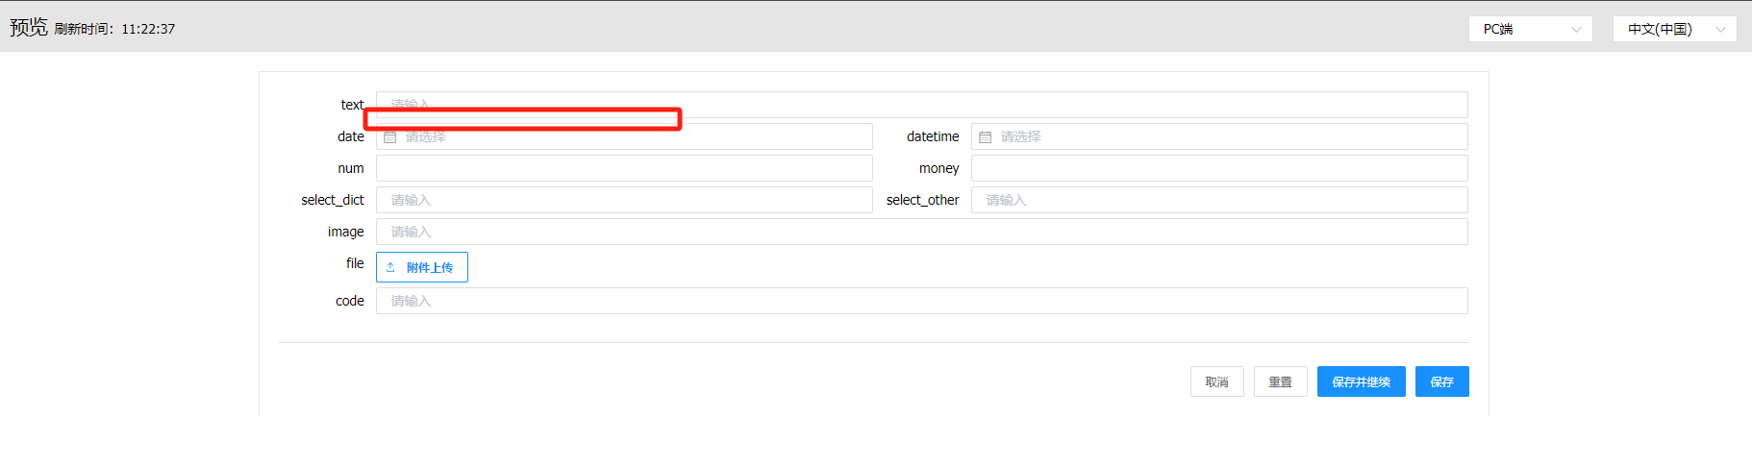Screen dimensions: 1752x467
Task: Click into the num input box
Action: pos(623,168)
